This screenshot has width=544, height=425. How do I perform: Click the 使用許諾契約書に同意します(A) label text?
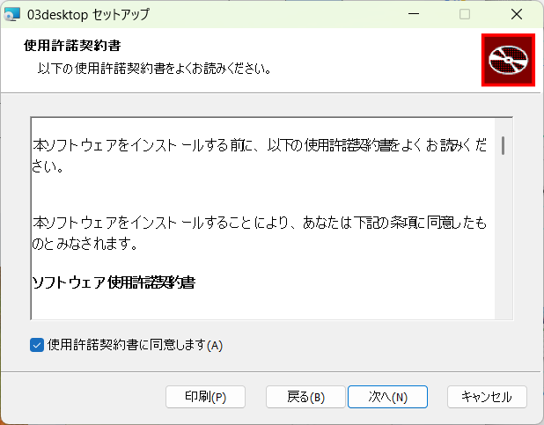[135, 345]
